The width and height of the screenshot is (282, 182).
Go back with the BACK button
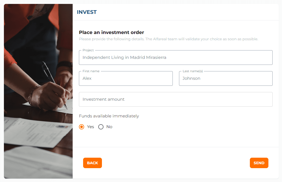[x=92, y=163]
